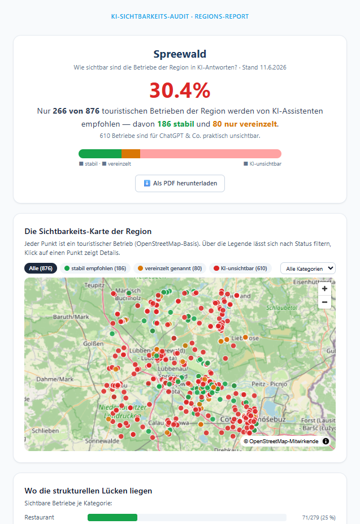
Task: Click the '610 Betriebe sind für ChatGPT' line
Action: coord(180,136)
